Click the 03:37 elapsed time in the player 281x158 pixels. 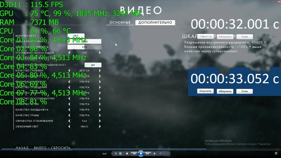tap(105, 154)
